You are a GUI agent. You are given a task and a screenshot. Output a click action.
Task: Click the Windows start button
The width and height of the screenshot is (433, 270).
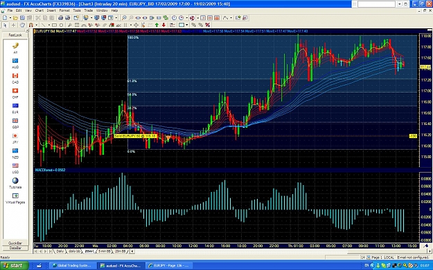tap(15, 266)
